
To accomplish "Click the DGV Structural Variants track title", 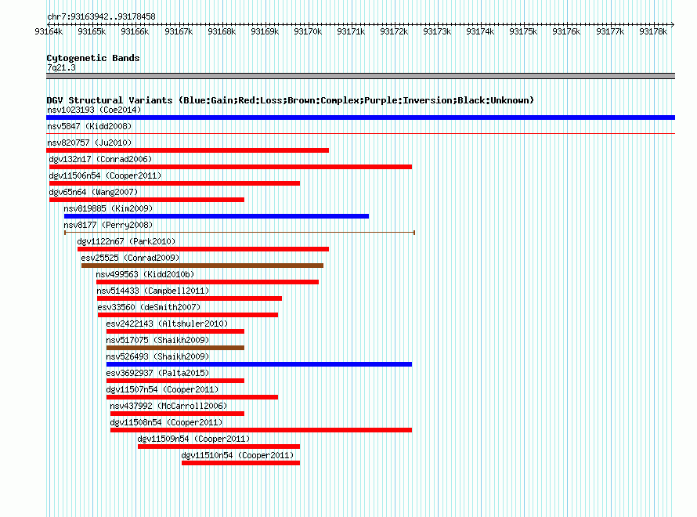I will [291, 100].
